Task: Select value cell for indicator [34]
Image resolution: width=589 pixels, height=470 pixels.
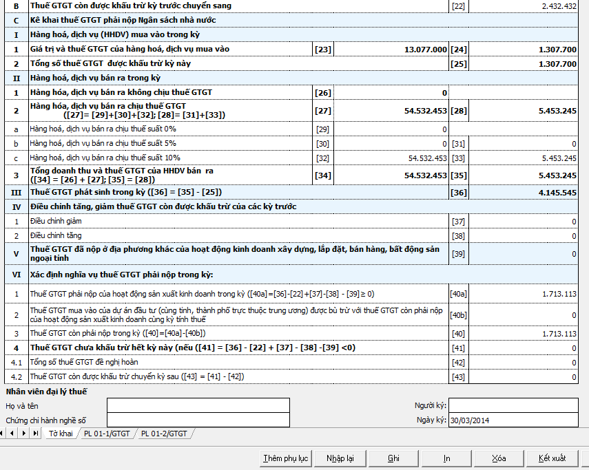Action: 391,175
